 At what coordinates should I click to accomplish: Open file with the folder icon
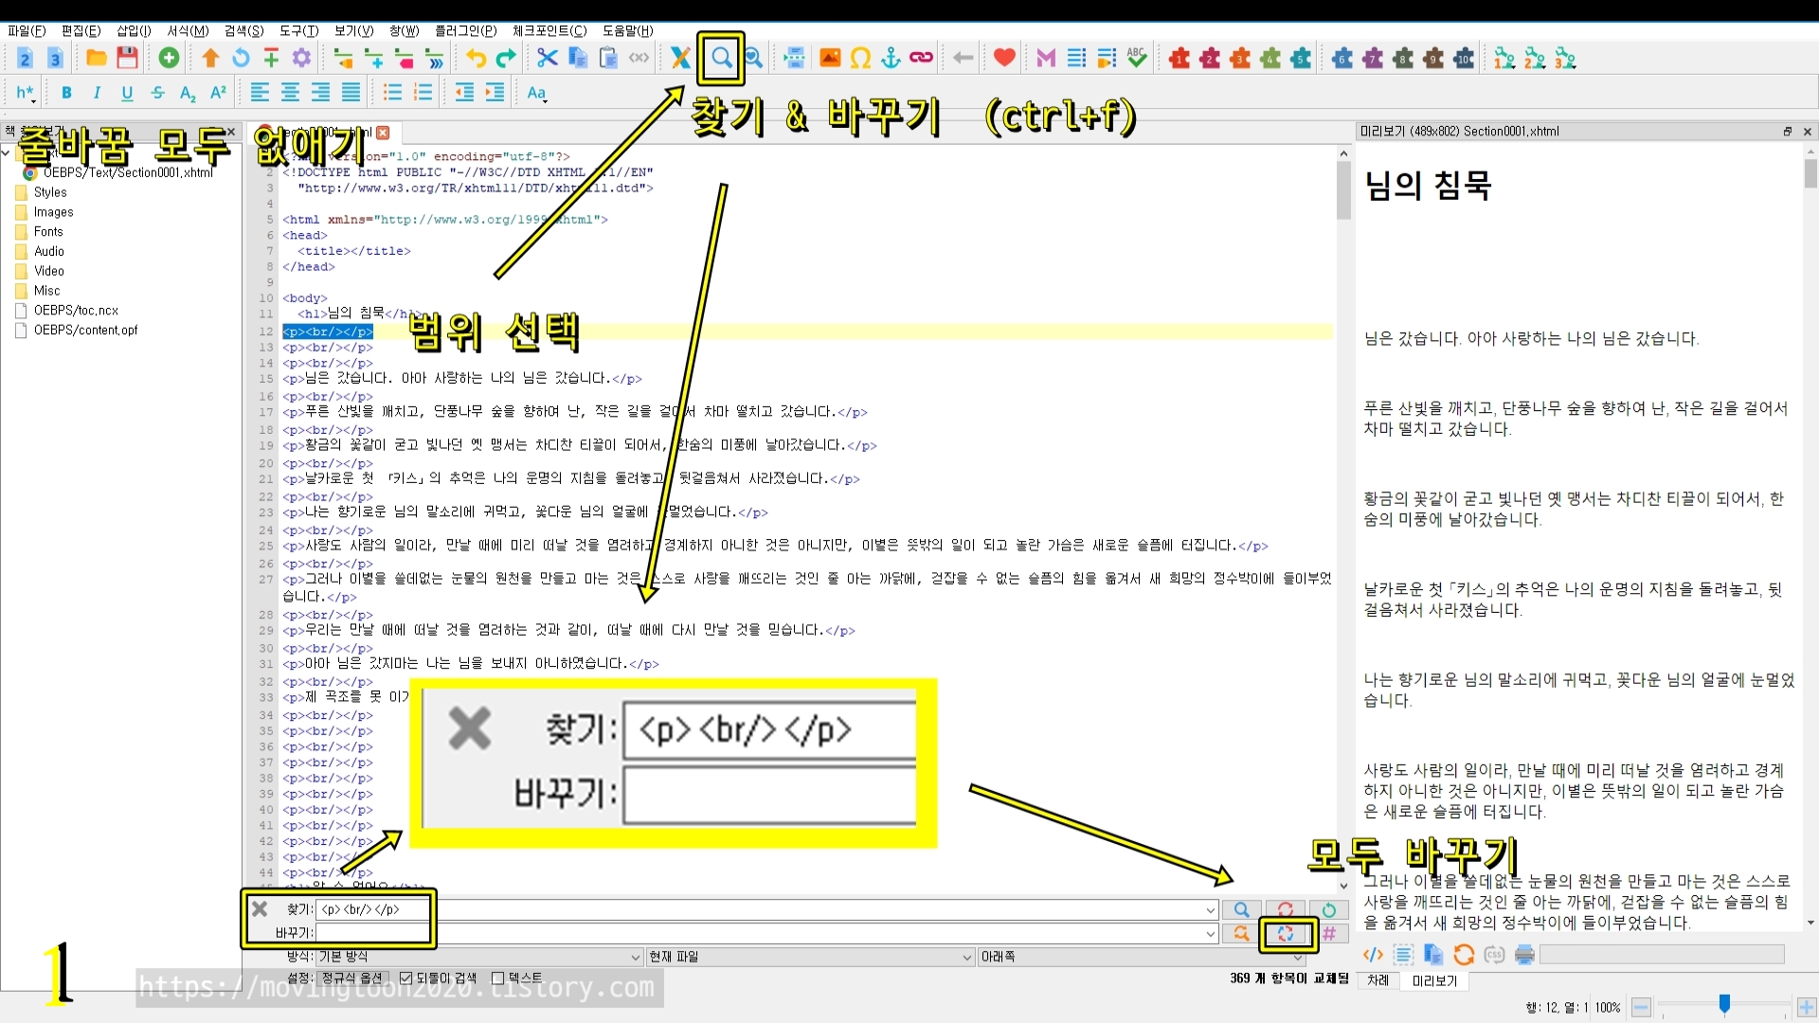click(97, 59)
